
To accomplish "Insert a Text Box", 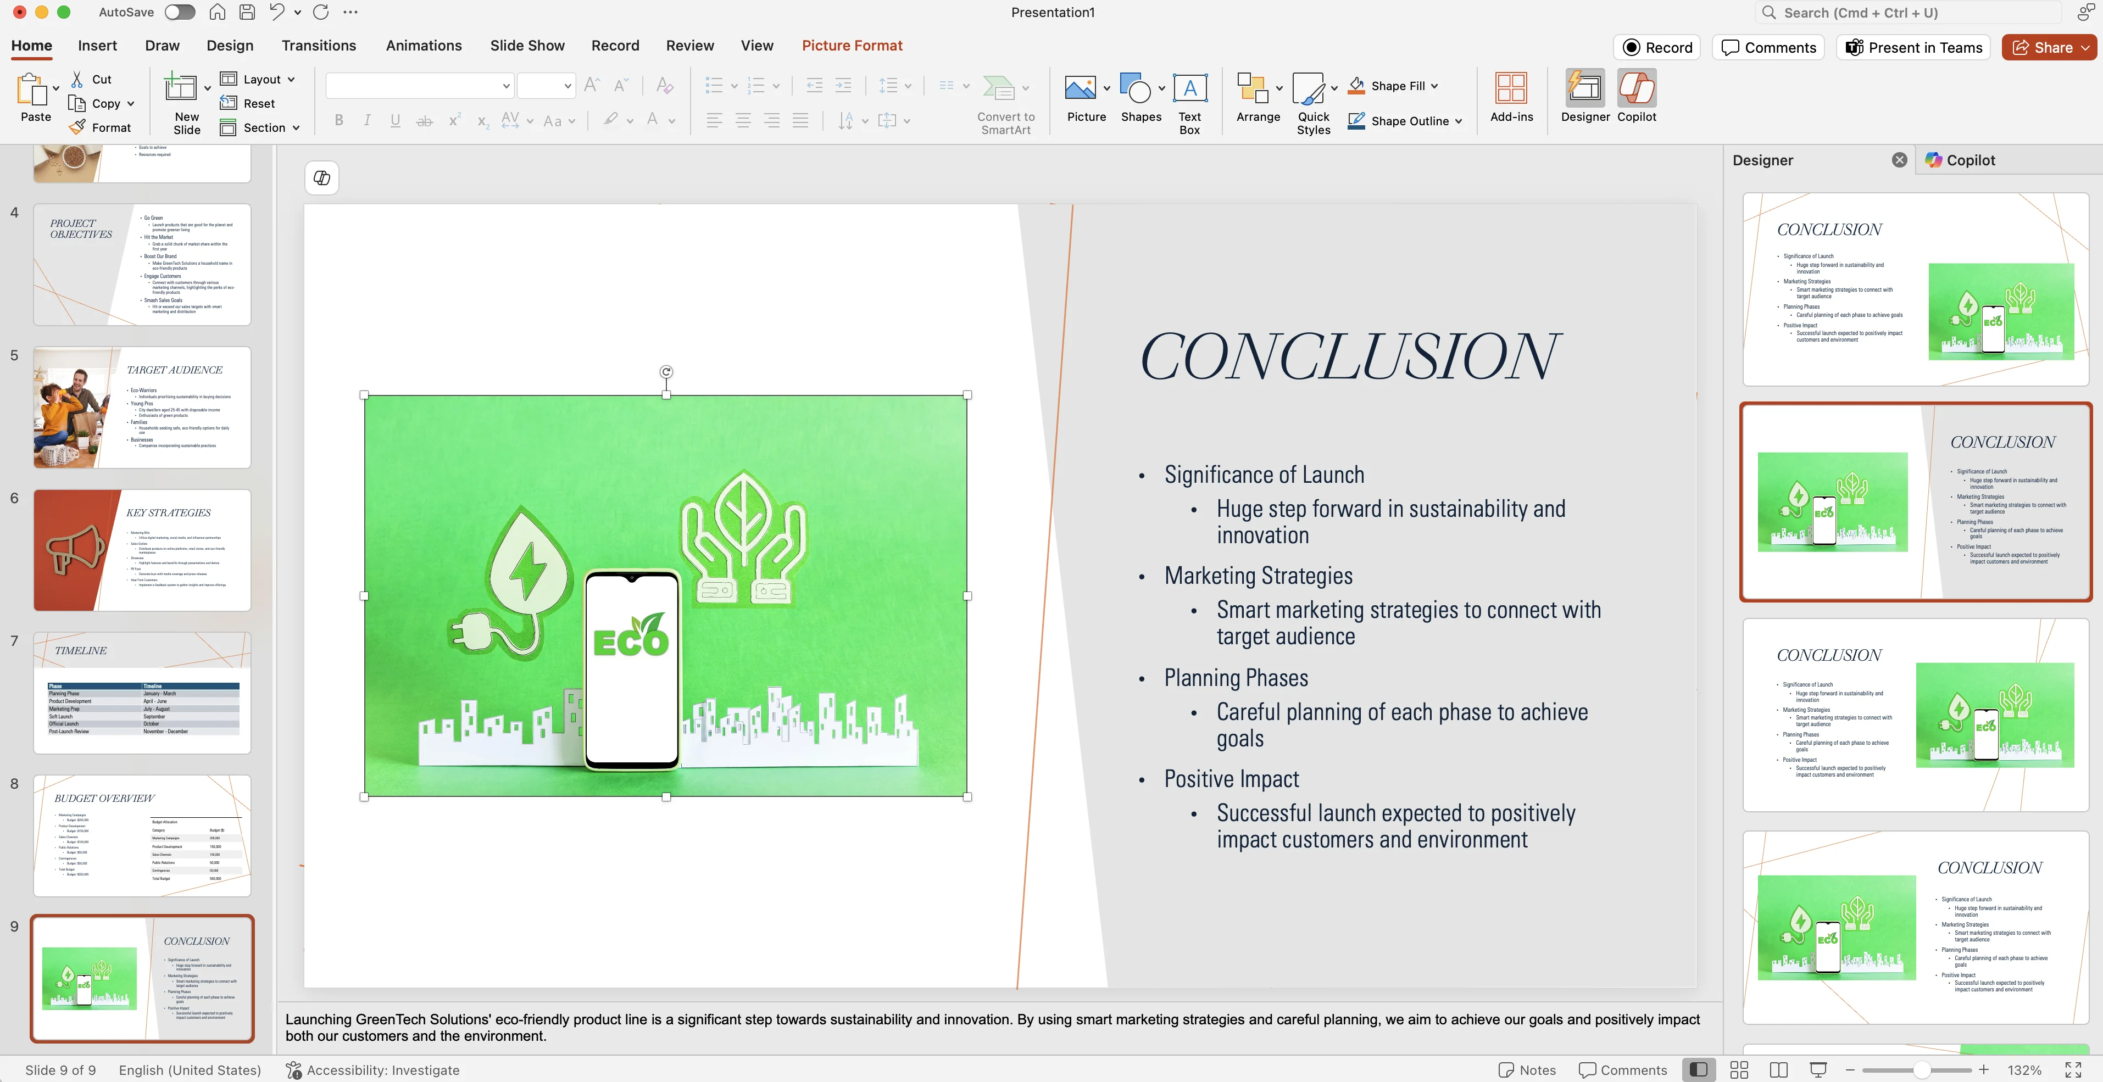I will click(1189, 89).
